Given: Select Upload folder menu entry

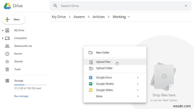Looking at the screenshot, I should (115, 68).
